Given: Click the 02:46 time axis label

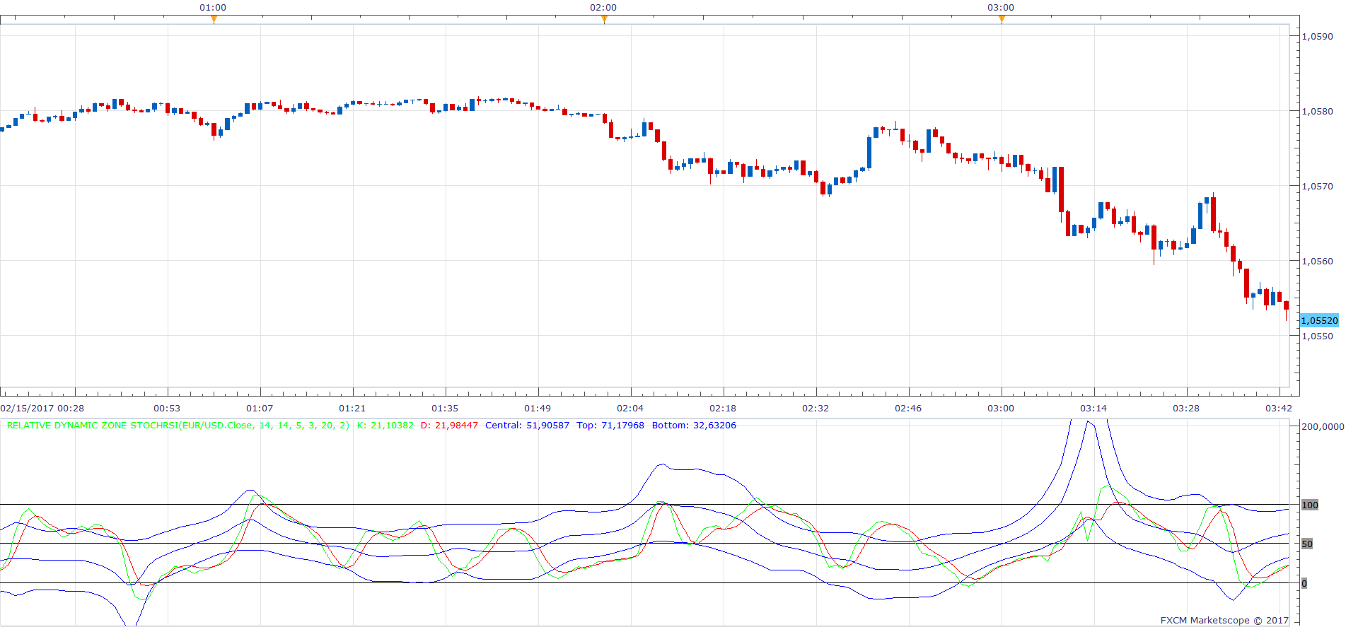Looking at the screenshot, I should pos(908,408).
